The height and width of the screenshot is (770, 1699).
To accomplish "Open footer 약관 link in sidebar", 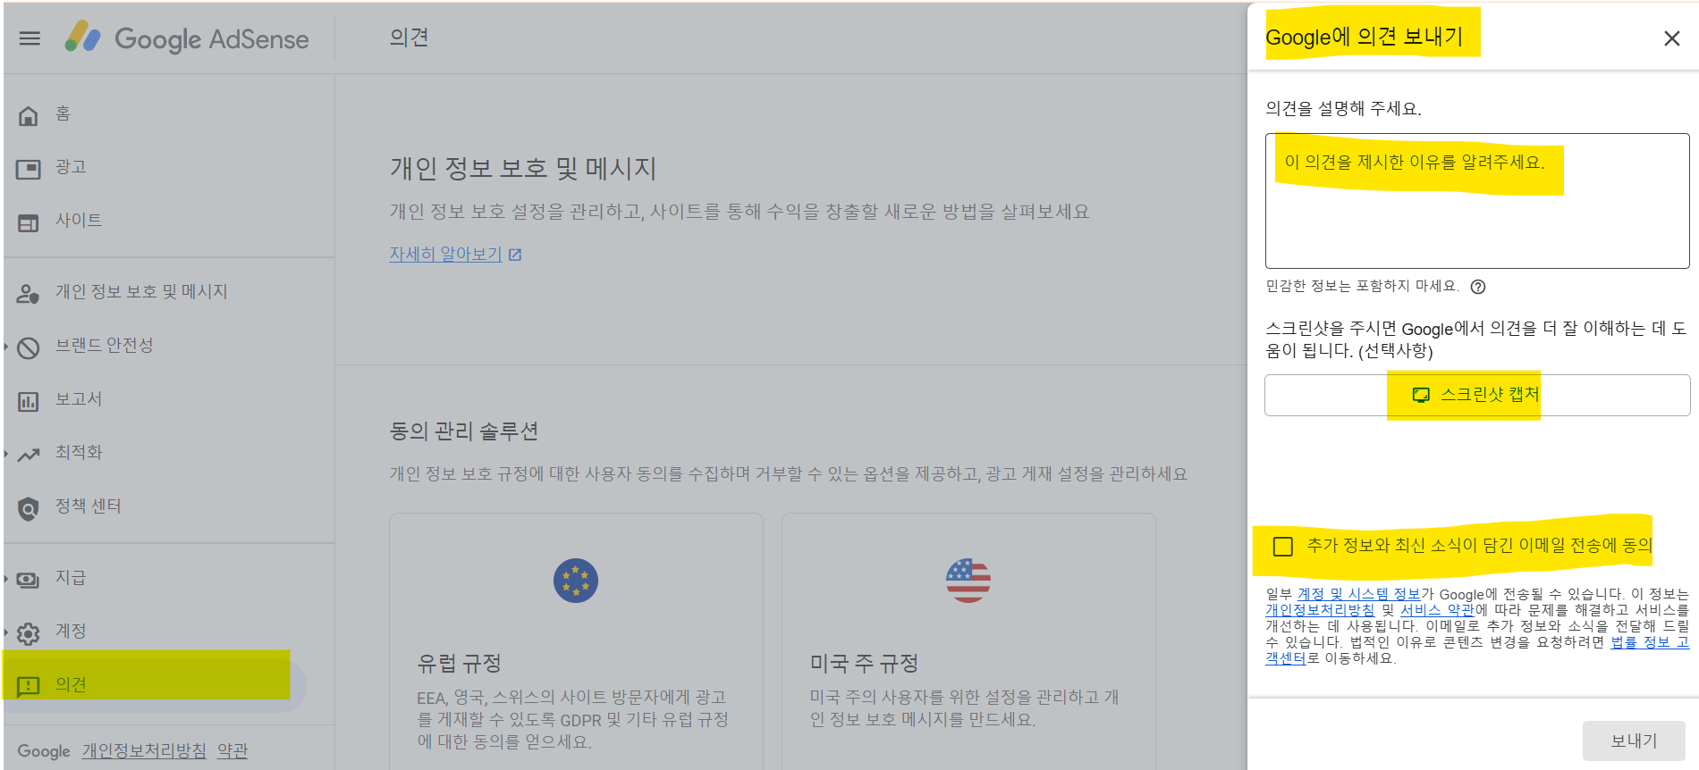I will click(232, 751).
